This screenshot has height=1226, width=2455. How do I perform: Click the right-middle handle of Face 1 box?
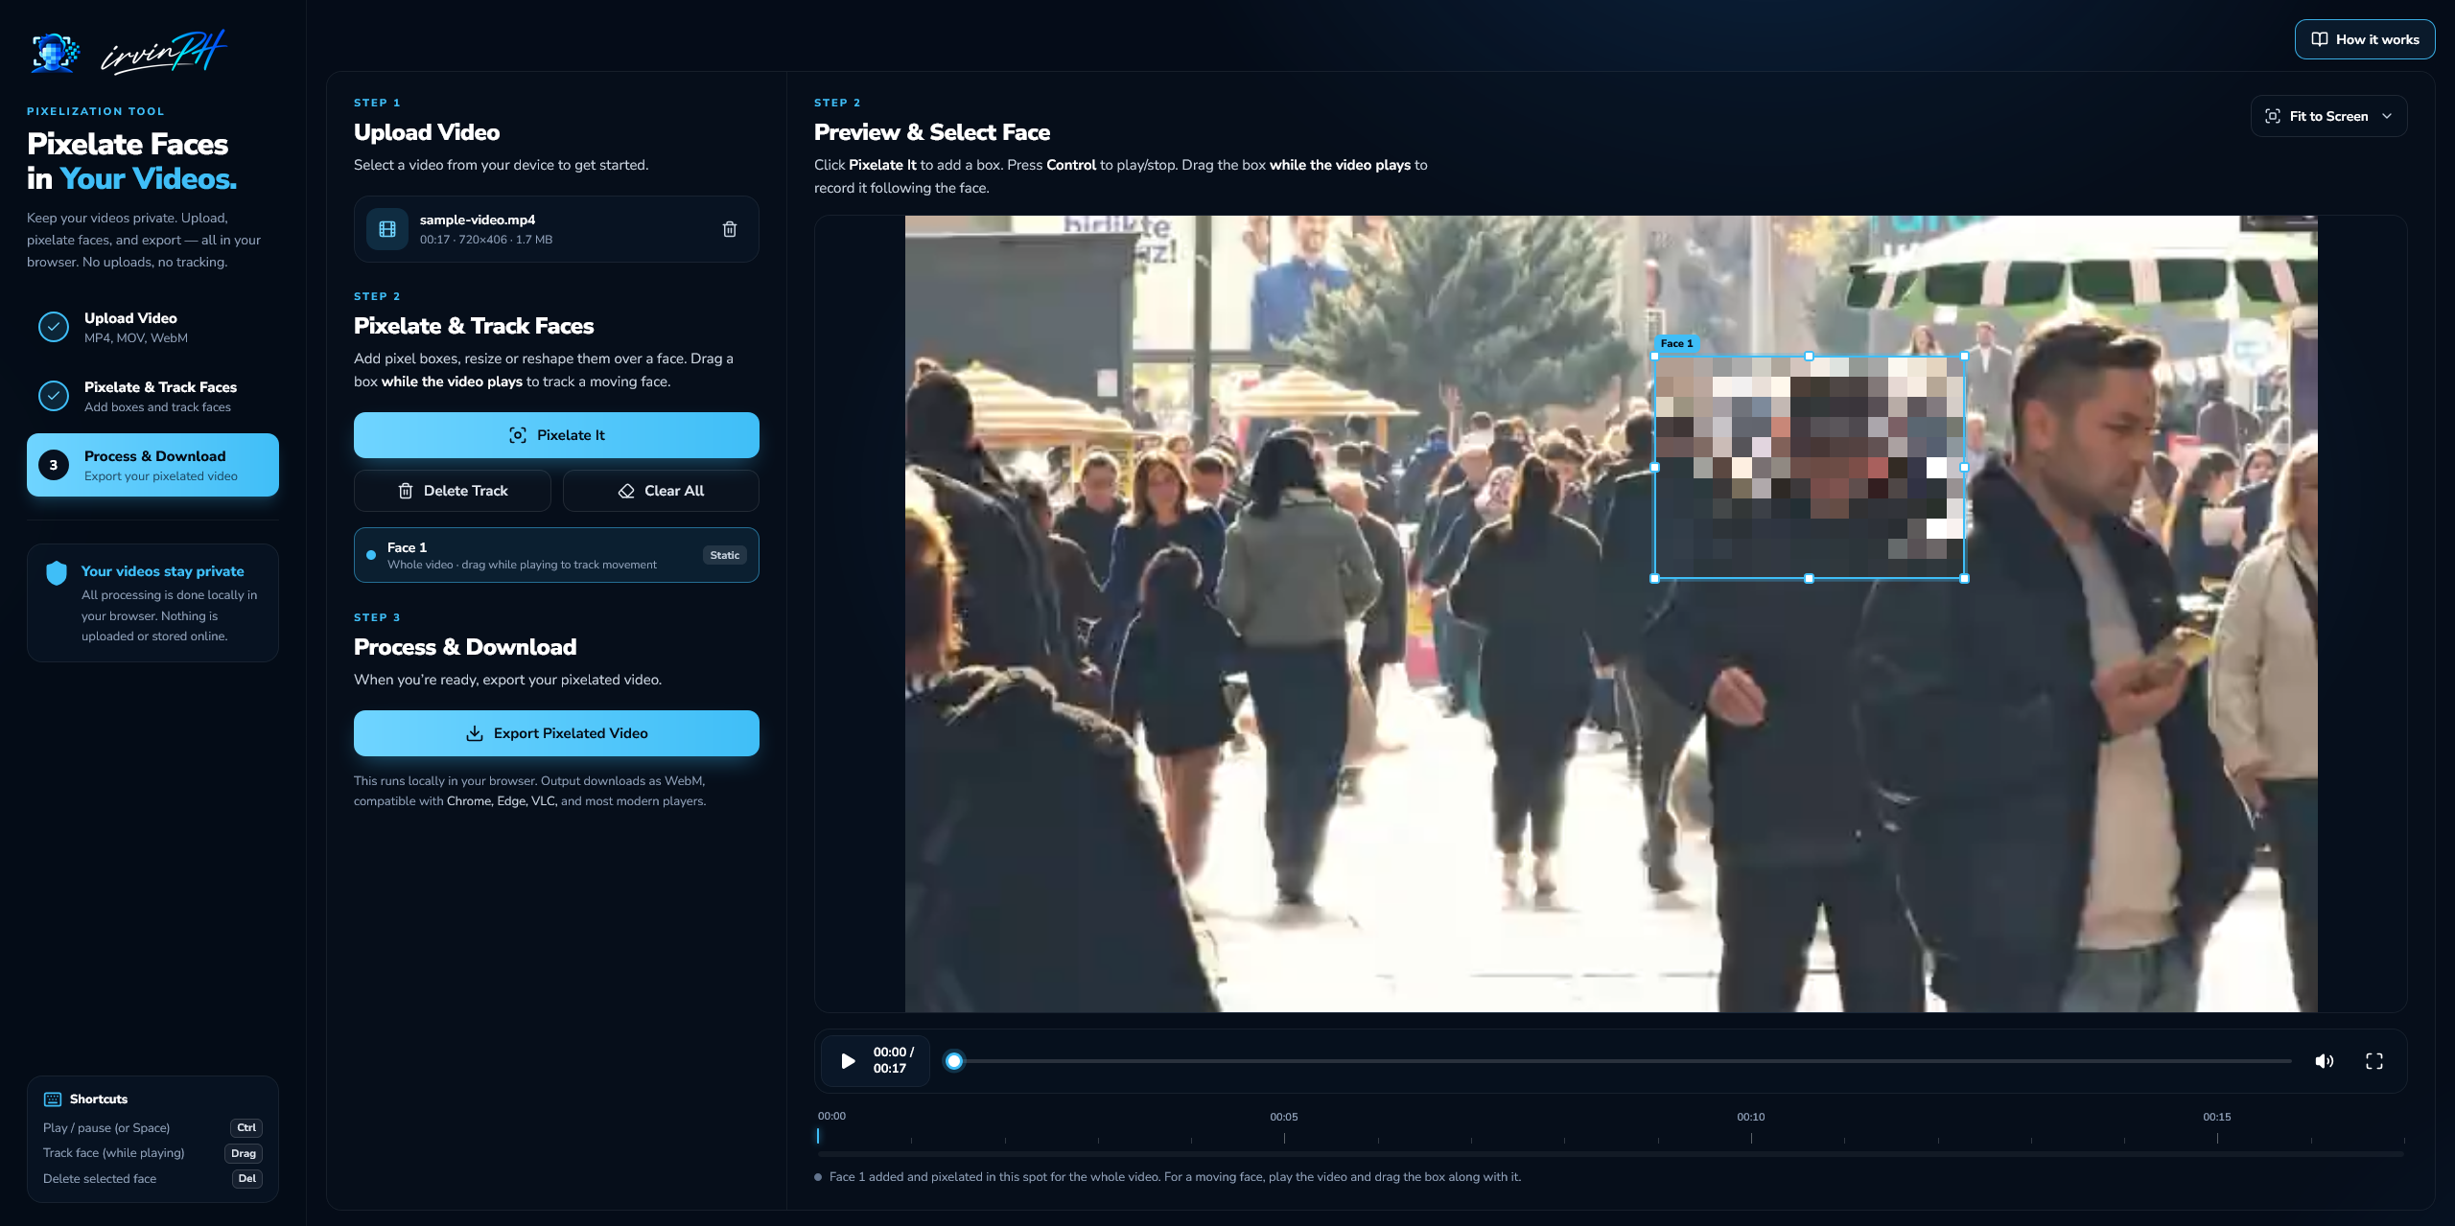pos(1964,468)
